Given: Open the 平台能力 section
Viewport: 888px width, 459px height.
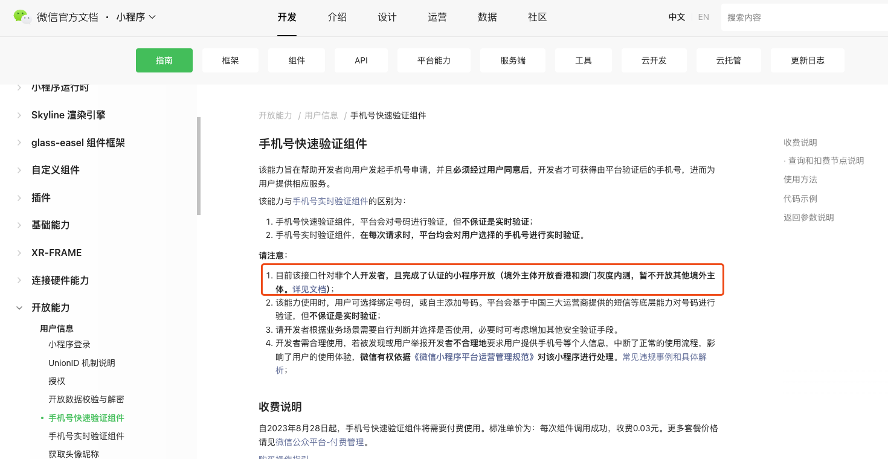Looking at the screenshot, I should click(x=434, y=60).
